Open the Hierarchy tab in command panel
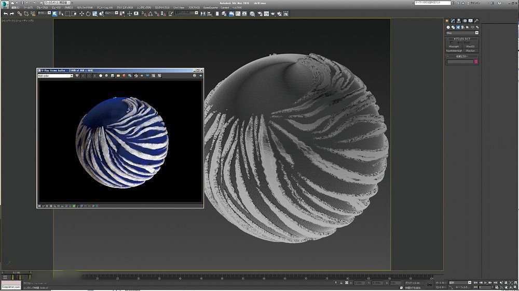Viewport: 519px width, 291px height. (458, 21)
